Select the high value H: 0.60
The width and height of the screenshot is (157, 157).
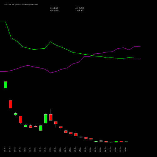coord(79,8)
